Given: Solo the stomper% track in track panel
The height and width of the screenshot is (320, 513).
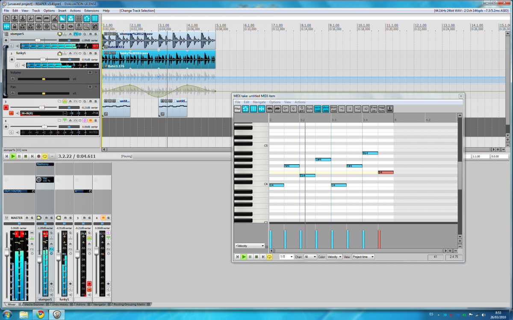Looking at the screenshot, I should [95, 34].
